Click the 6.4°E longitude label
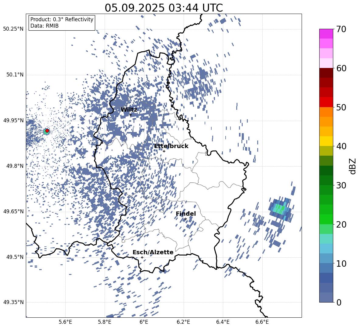The height and width of the screenshot is (328, 360). 223,322
